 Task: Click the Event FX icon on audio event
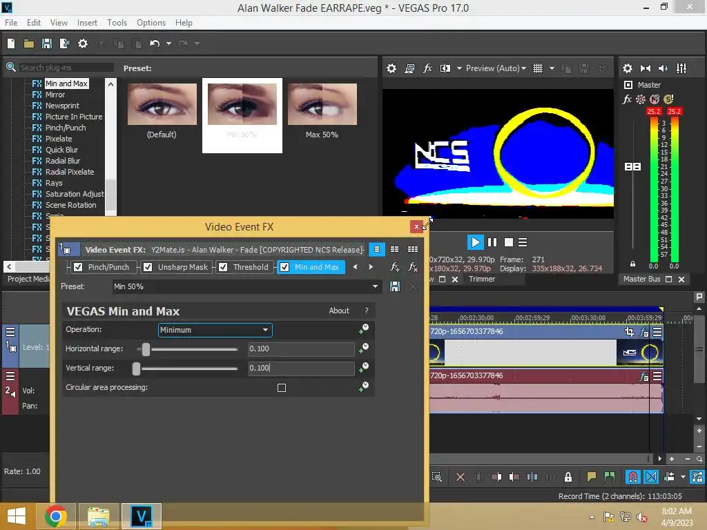pyautogui.click(x=644, y=376)
